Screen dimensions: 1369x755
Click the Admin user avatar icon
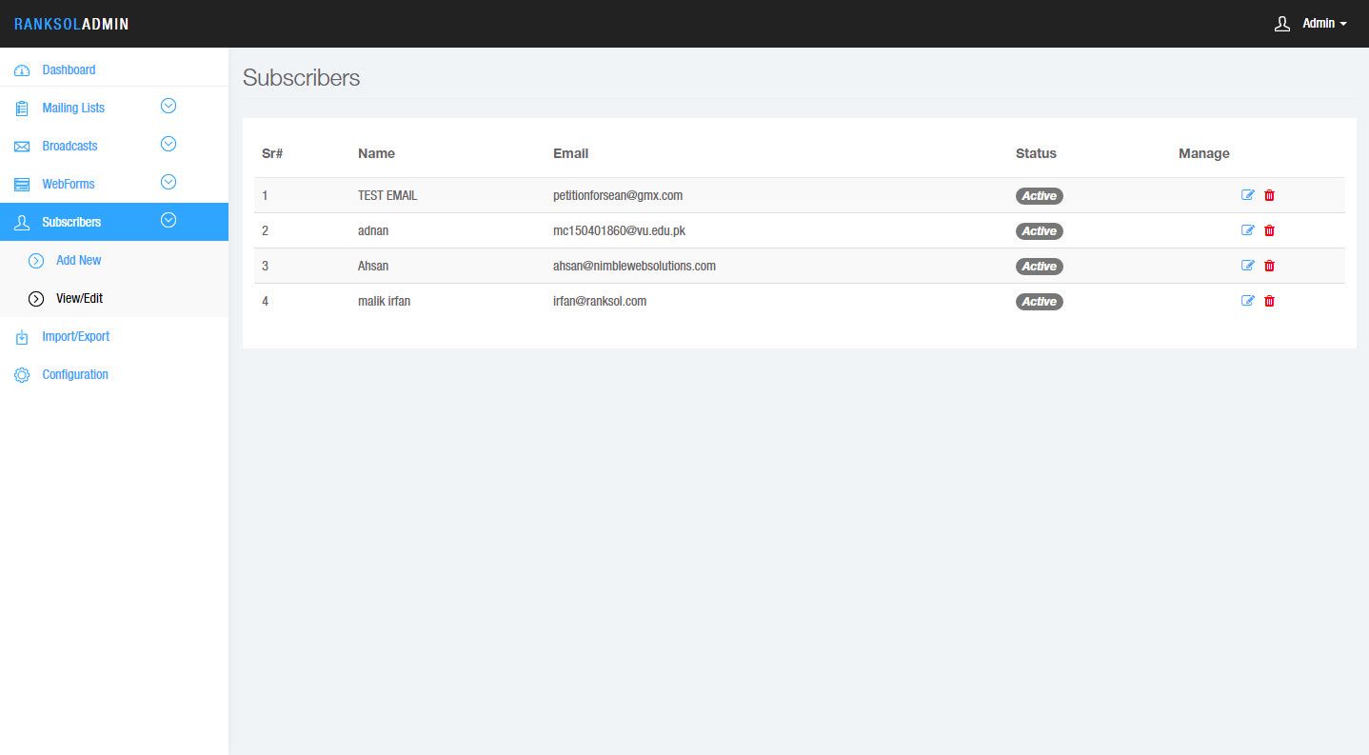pos(1282,24)
